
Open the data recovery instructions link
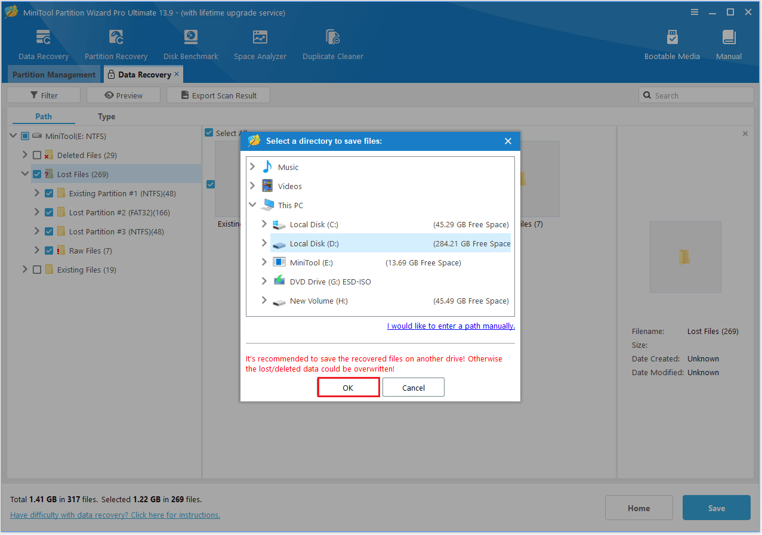point(115,515)
